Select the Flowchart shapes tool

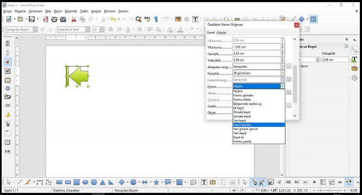[x=179, y=183]
